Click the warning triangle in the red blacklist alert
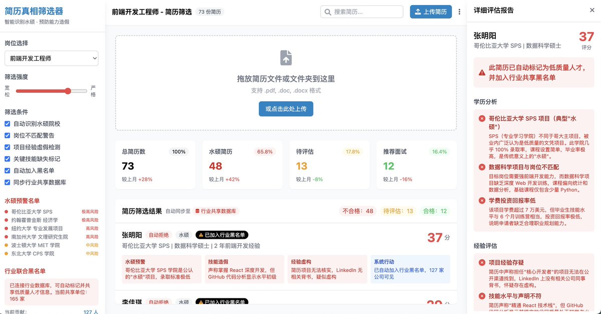 (x=482, y=73)
